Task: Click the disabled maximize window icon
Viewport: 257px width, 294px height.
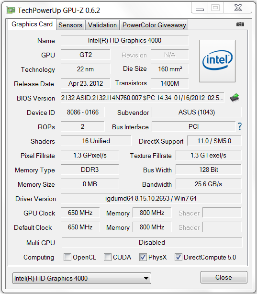Action: point(215,8)
